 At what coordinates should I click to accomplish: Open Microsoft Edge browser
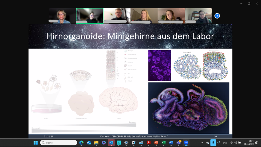(x=81, y=143)
